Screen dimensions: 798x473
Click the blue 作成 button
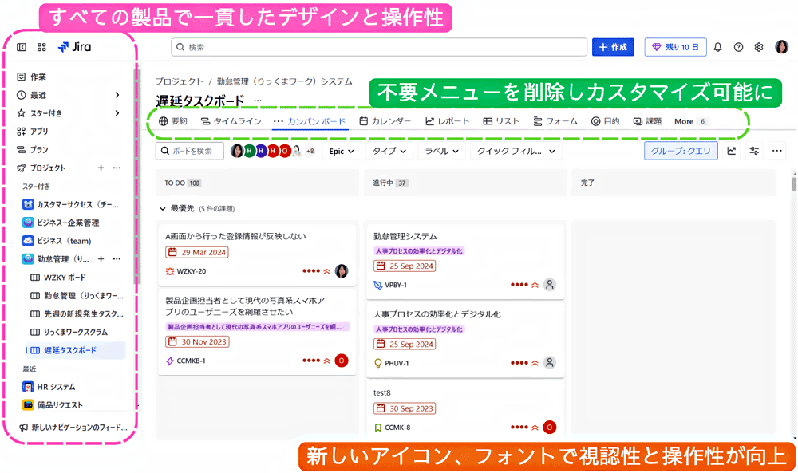(x=613, y=47)
